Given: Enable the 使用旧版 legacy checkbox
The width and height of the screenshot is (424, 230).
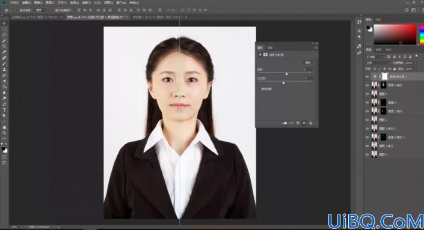Looking at the screenshot, I should click(x=259, y=89).
